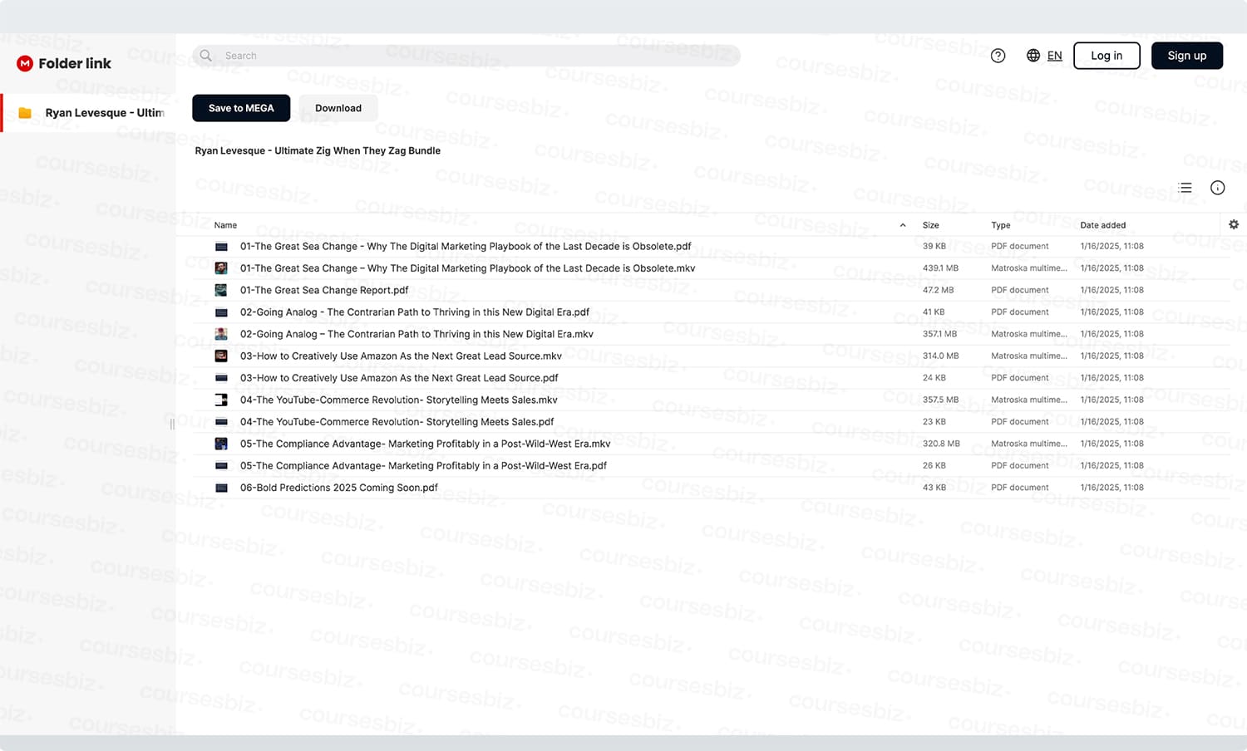Select 03-How to Creatively Use Amazon .pdf filename
The width and height of the screenshot is (1247, 751).
(x=399, y=378)
